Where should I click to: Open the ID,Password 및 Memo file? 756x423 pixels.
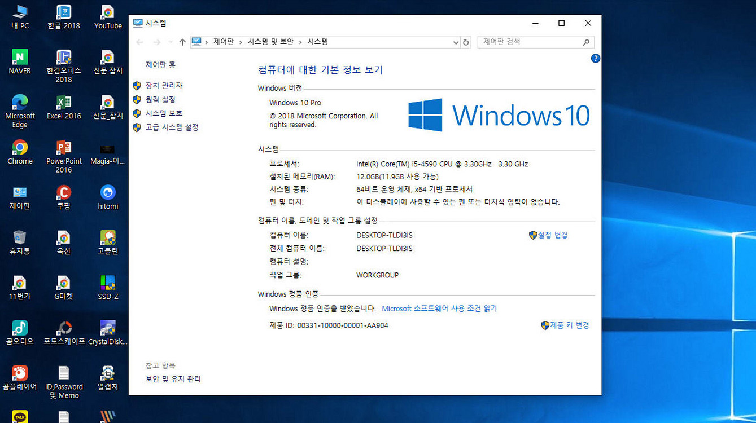click(x=64, y=382)
